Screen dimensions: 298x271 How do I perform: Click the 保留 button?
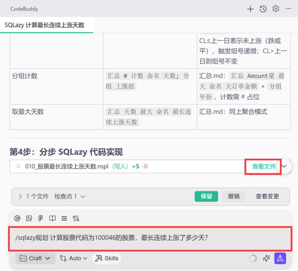206,196
